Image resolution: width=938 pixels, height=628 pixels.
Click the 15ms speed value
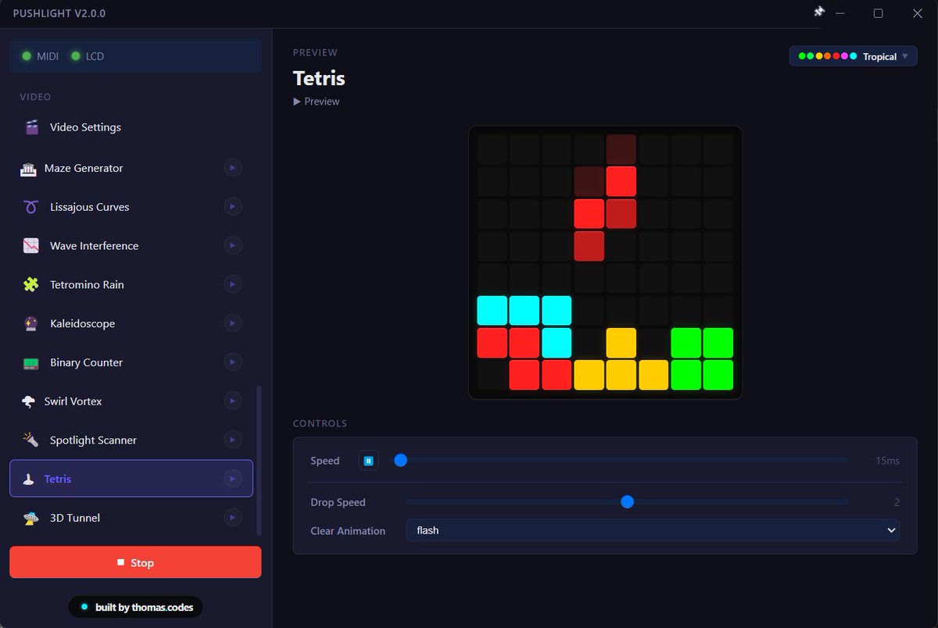coord(887,461)
